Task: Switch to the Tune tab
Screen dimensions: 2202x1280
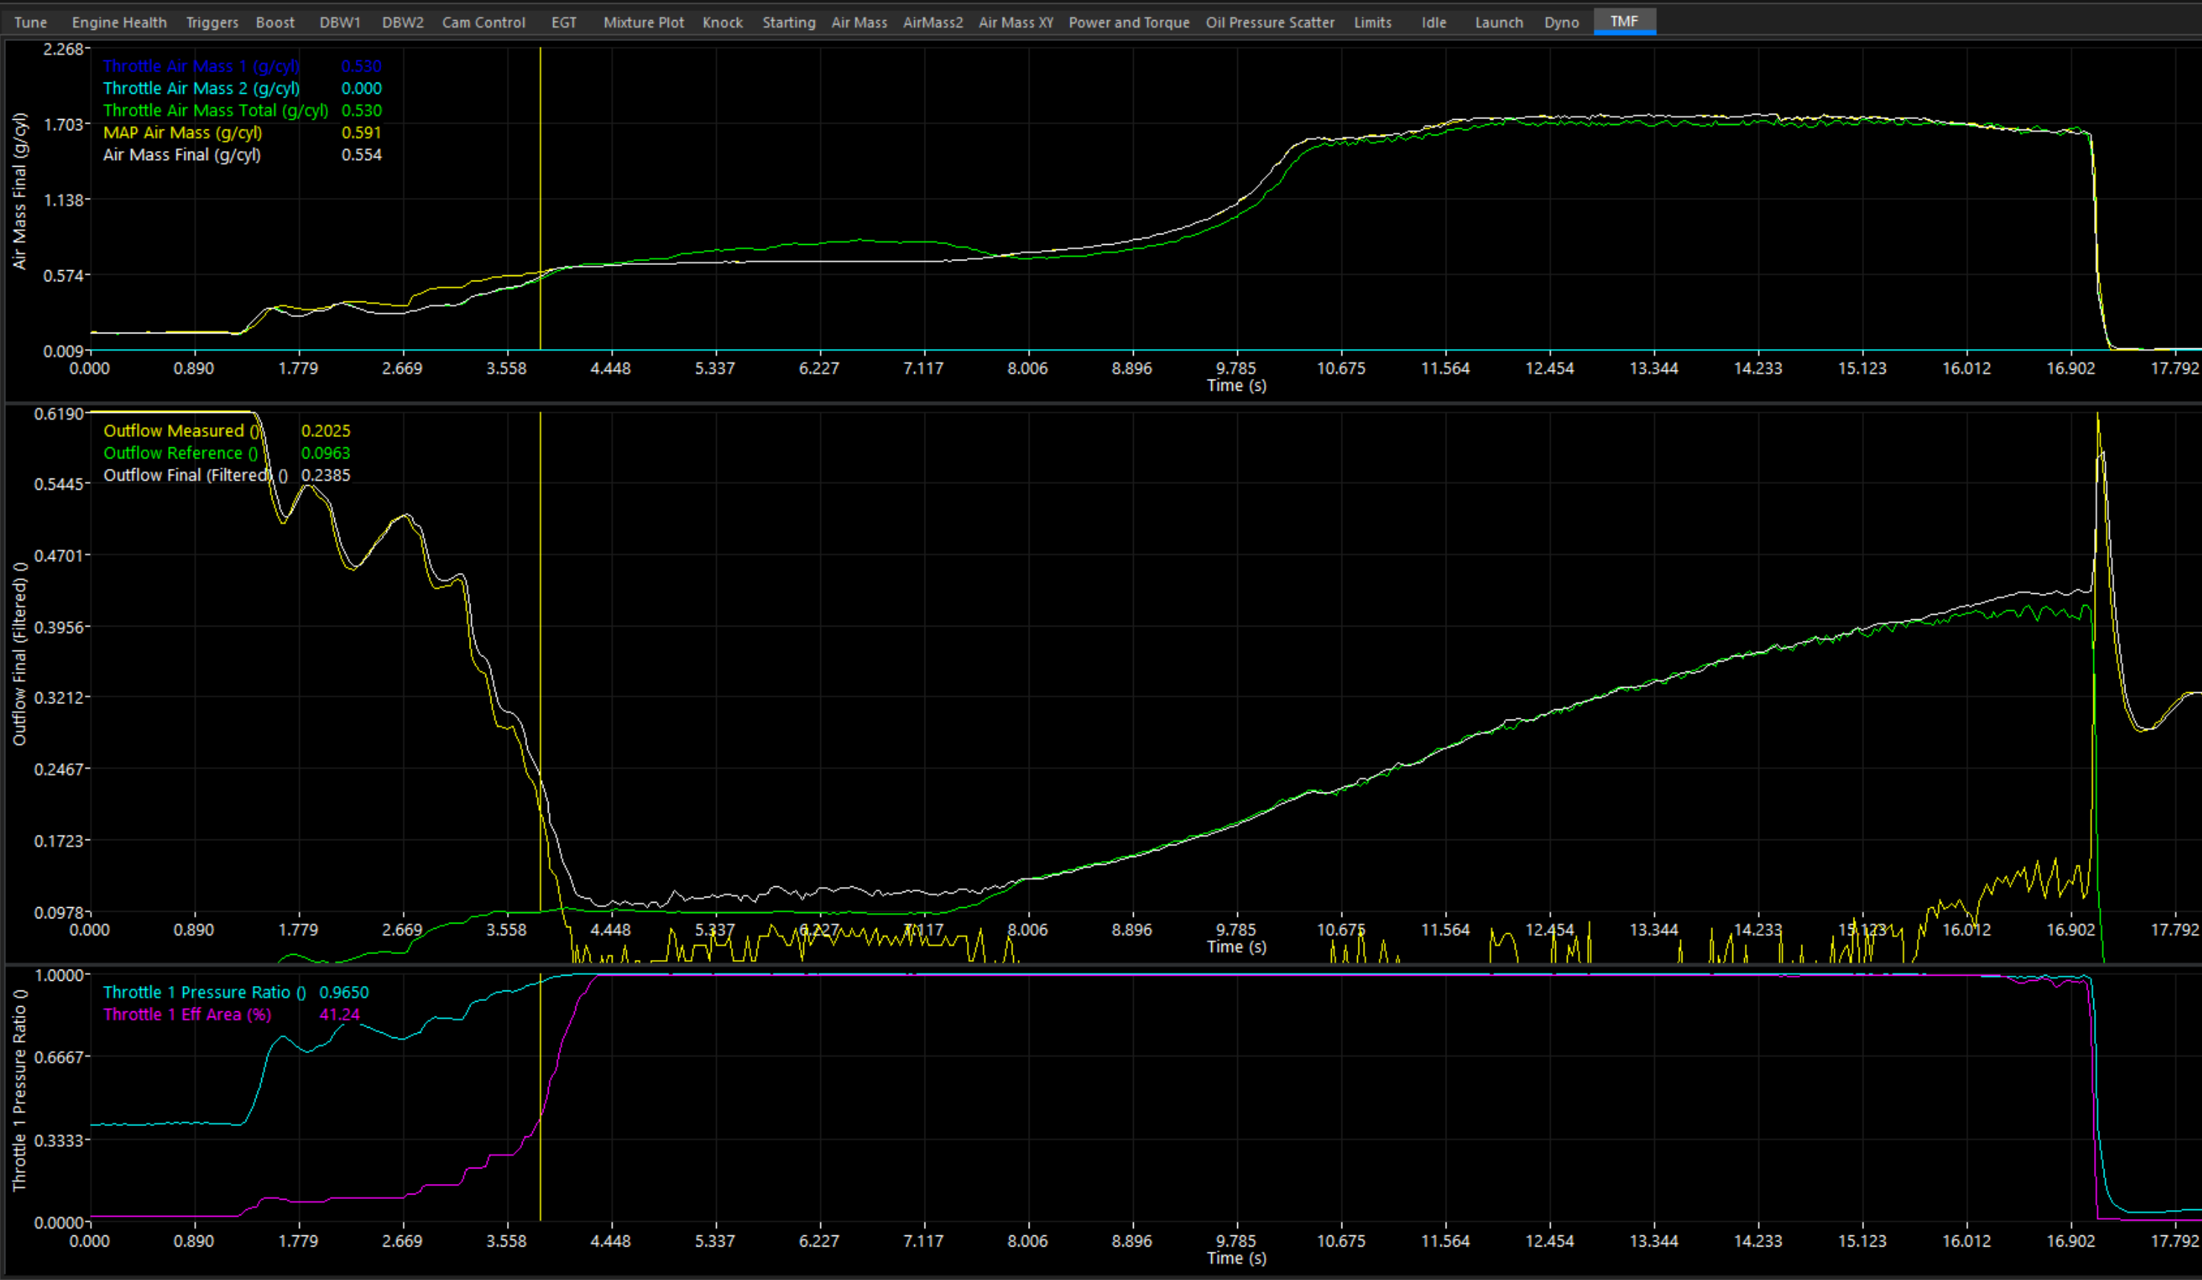Action: [31, 22]
